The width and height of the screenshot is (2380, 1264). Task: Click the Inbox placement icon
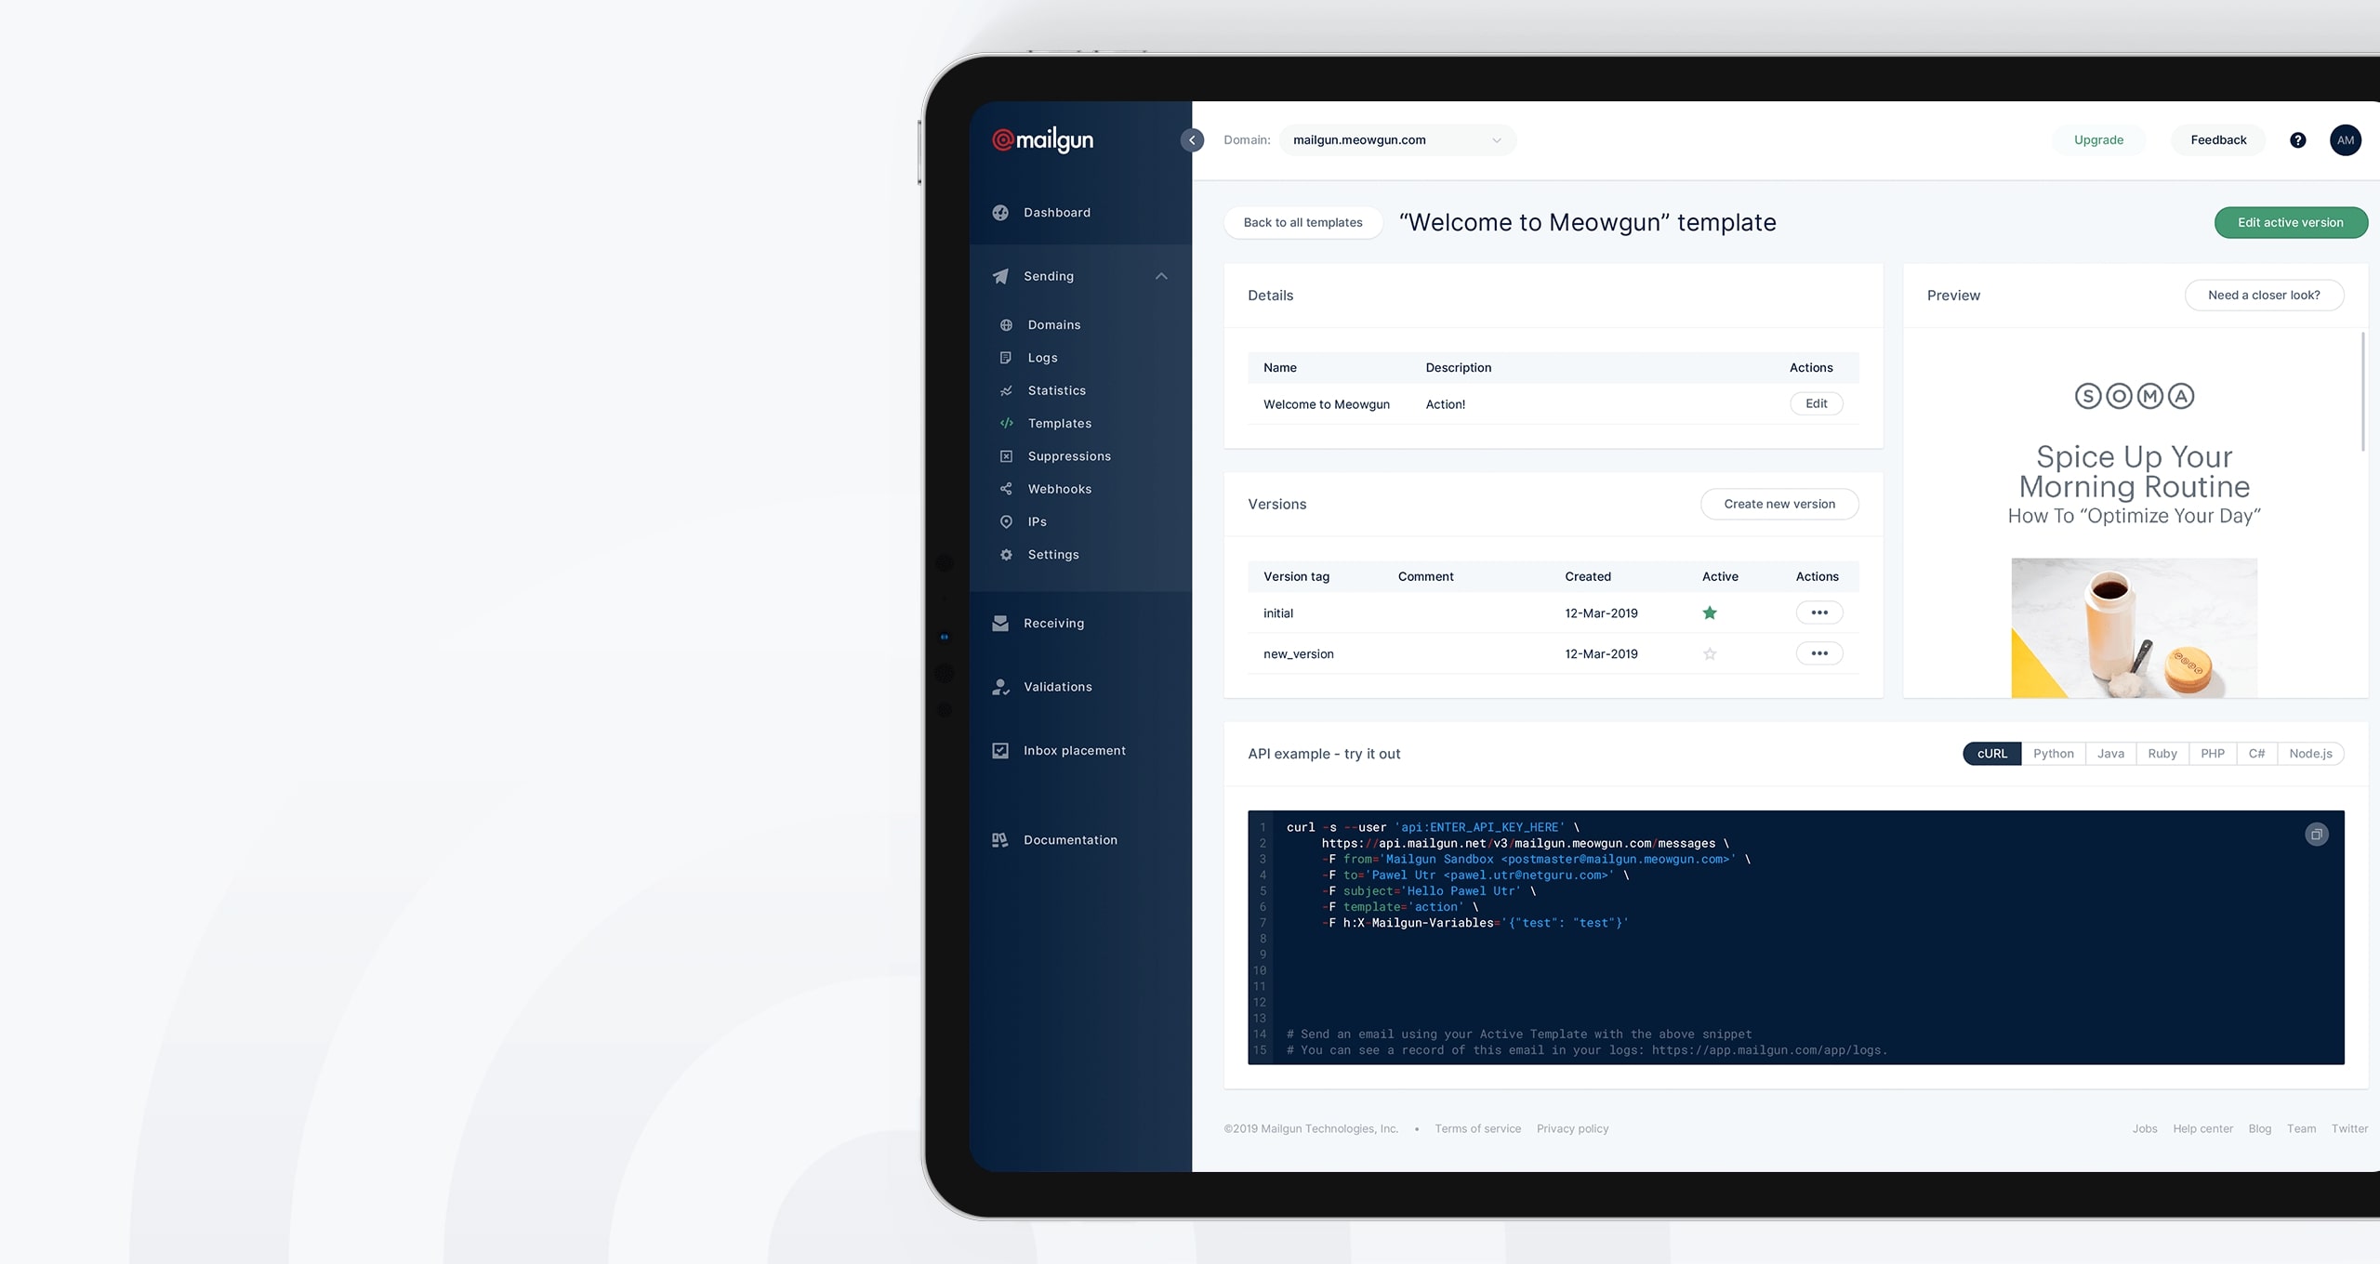click(x=1000, y=751)
